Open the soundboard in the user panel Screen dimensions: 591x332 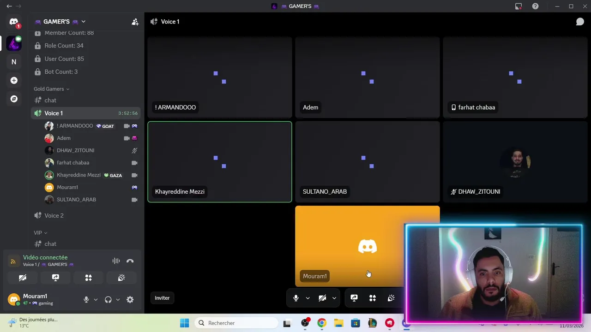coord(121,278)
